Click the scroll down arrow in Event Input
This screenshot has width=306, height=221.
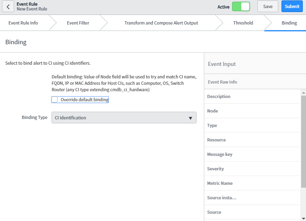point(303,218)
